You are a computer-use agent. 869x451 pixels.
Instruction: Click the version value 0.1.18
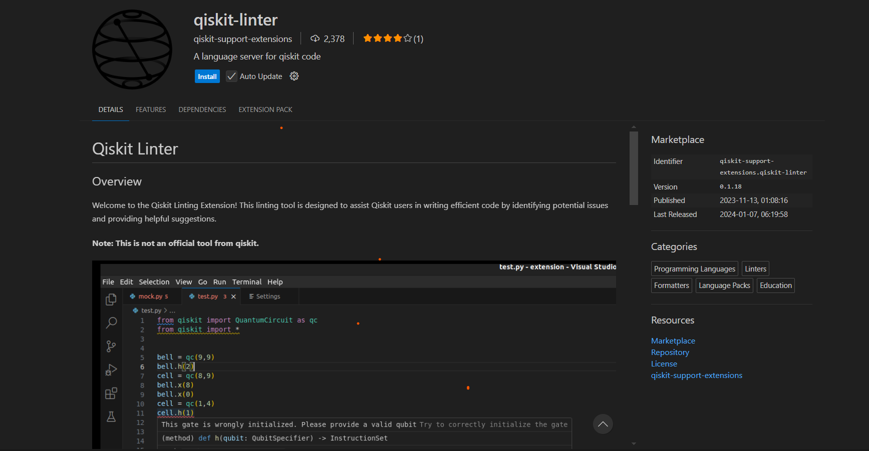(x=731, y=186)
